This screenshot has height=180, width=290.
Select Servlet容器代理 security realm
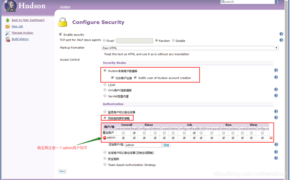(105, 96)
